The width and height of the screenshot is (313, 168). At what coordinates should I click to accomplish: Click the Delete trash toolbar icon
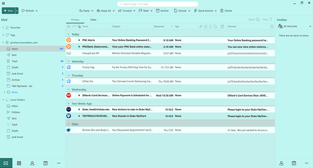[222, 10]
